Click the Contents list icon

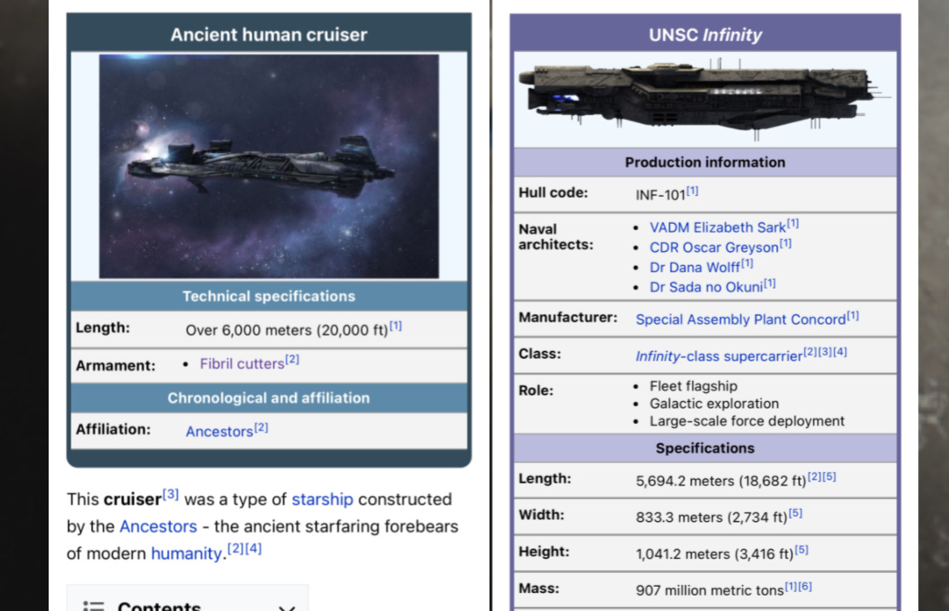[x=94, y=605]
